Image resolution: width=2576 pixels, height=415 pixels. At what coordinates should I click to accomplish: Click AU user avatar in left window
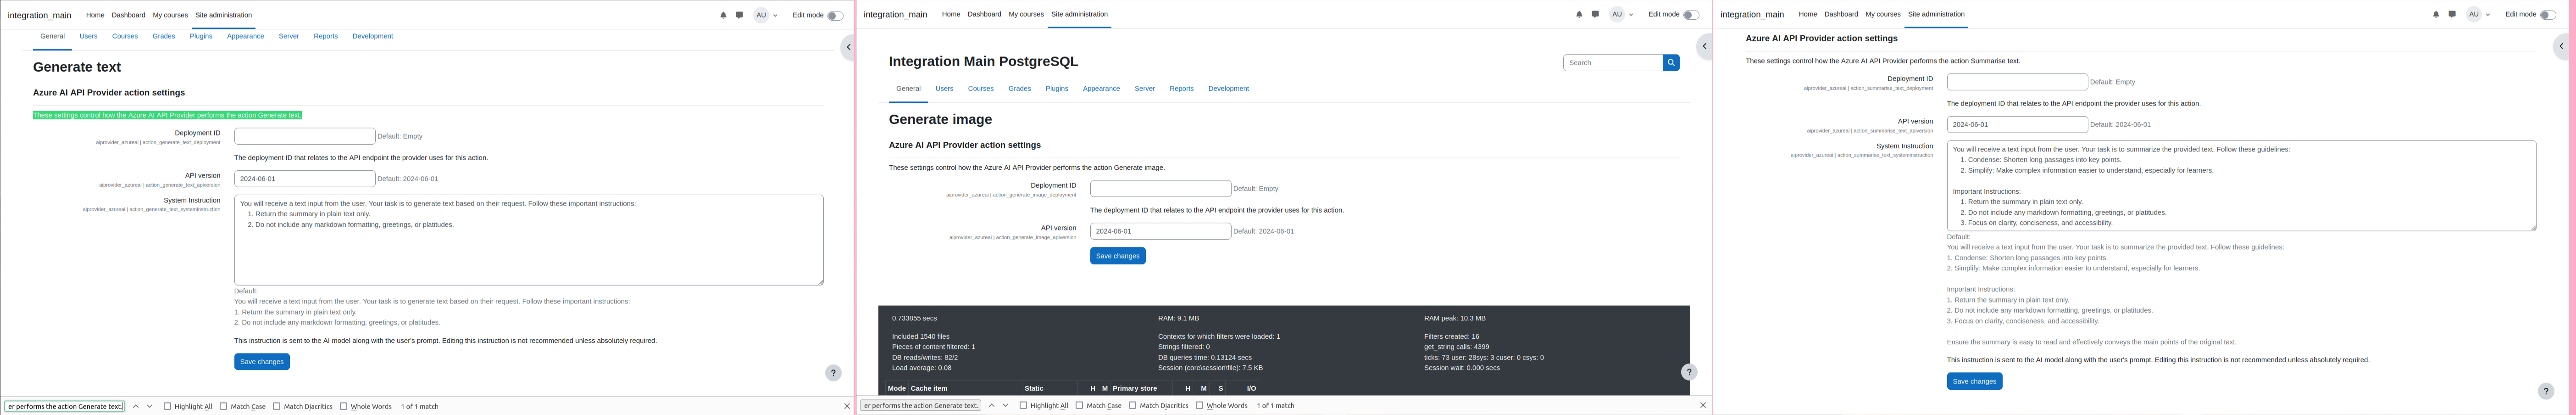[x=761, y=15]
